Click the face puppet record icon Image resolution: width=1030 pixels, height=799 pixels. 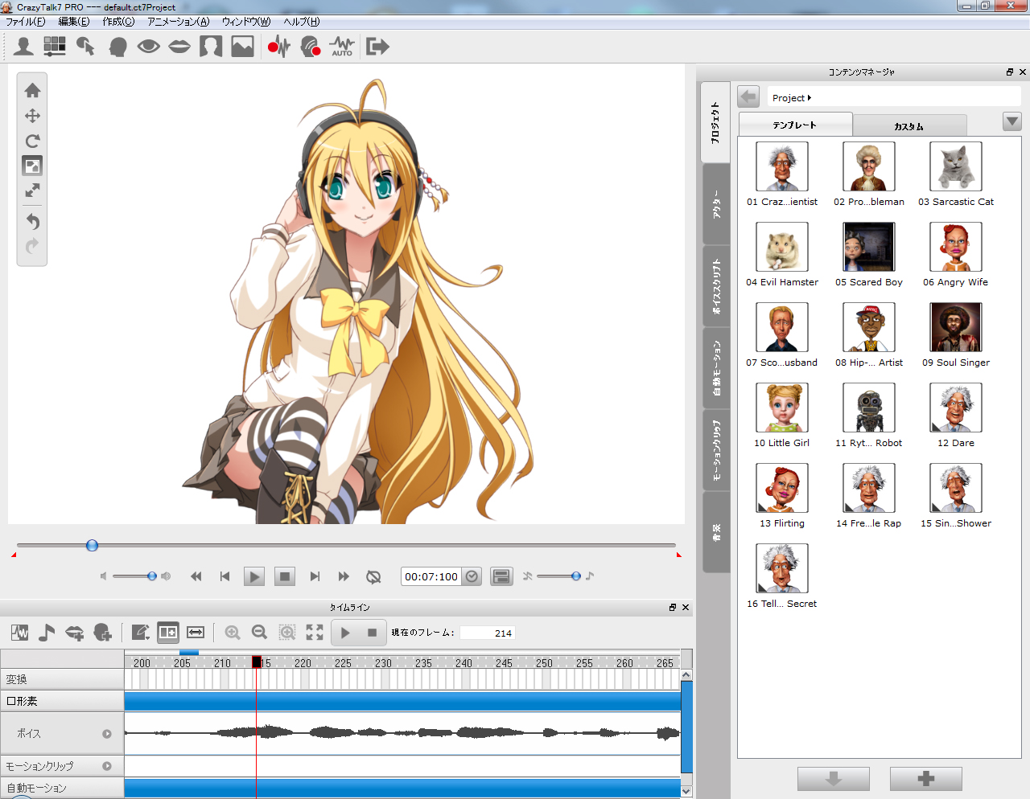[x=310, y=46]
